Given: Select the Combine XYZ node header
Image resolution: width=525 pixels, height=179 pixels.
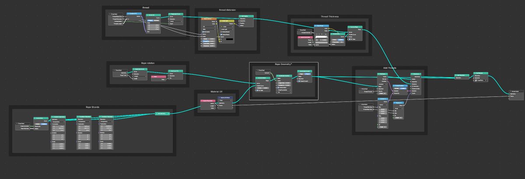Looking at the screenshot, I should [134, 14].
